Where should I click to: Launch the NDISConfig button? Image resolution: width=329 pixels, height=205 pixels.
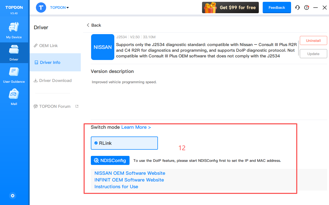tap(110, 161)
